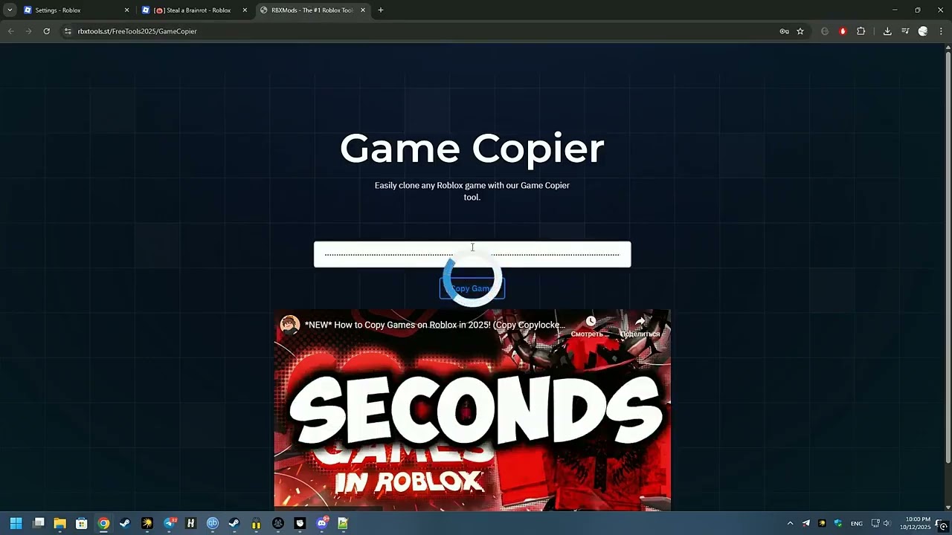This screenshot has height=535, width=952.
Task: Open the tab search dropdown arrow
Action: [10, 10]
